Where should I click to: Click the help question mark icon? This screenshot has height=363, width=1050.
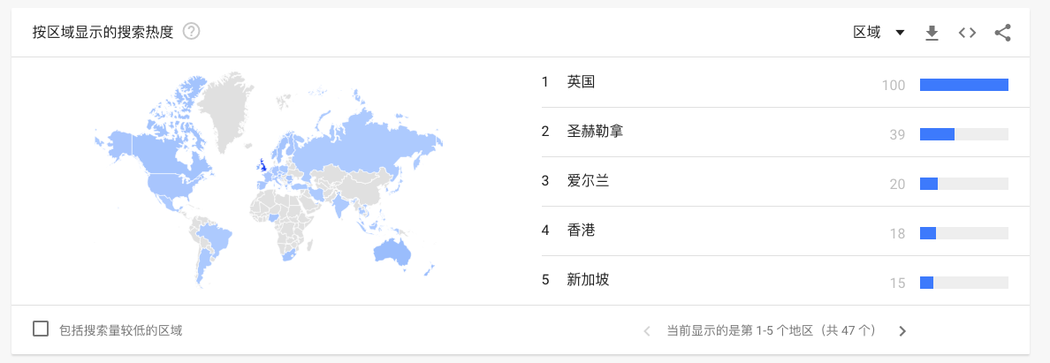(x=192, y=32)
